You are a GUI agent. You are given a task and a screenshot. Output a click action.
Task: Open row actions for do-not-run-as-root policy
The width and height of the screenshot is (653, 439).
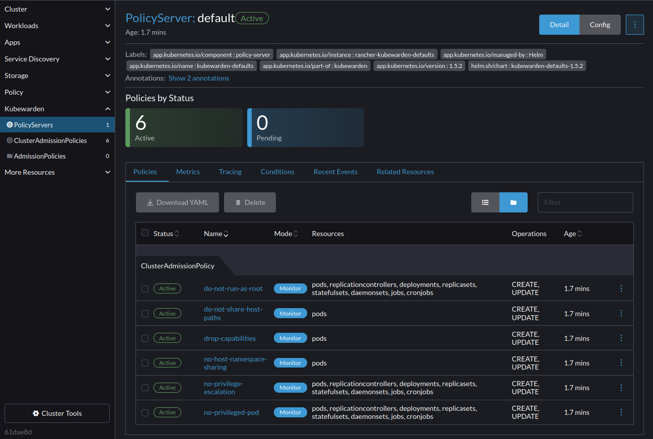coord(621,288)
